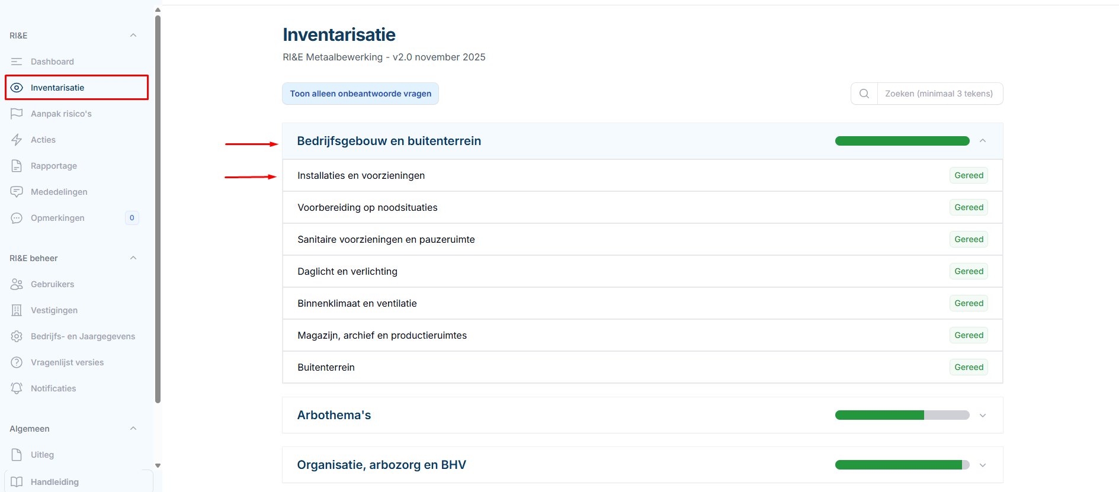The width and height of the screenshot is (1119, 492).
Task: Expand the Arbothema's section chevron
Action: (983, 415)
